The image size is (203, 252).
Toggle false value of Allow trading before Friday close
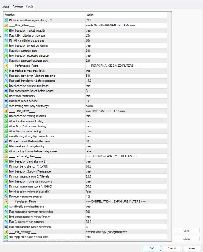click(88, 151)
